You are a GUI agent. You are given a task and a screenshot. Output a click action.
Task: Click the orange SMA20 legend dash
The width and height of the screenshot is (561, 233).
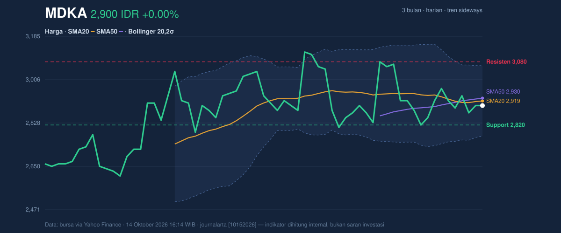tap(93, 32)
